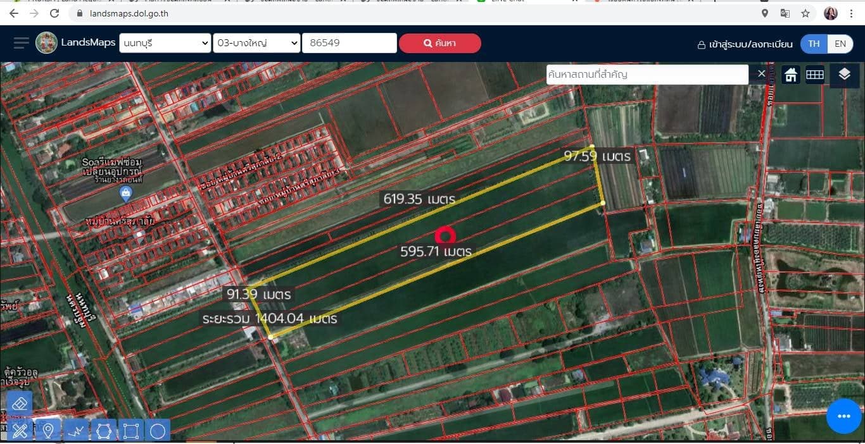Expand the district dropdown 03-บางใหญ่

(x=256, y=43)
